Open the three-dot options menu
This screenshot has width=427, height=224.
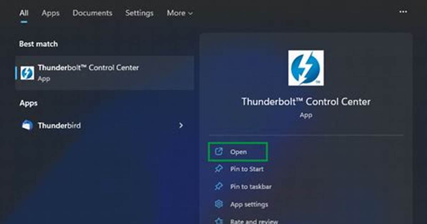point(403,12)
